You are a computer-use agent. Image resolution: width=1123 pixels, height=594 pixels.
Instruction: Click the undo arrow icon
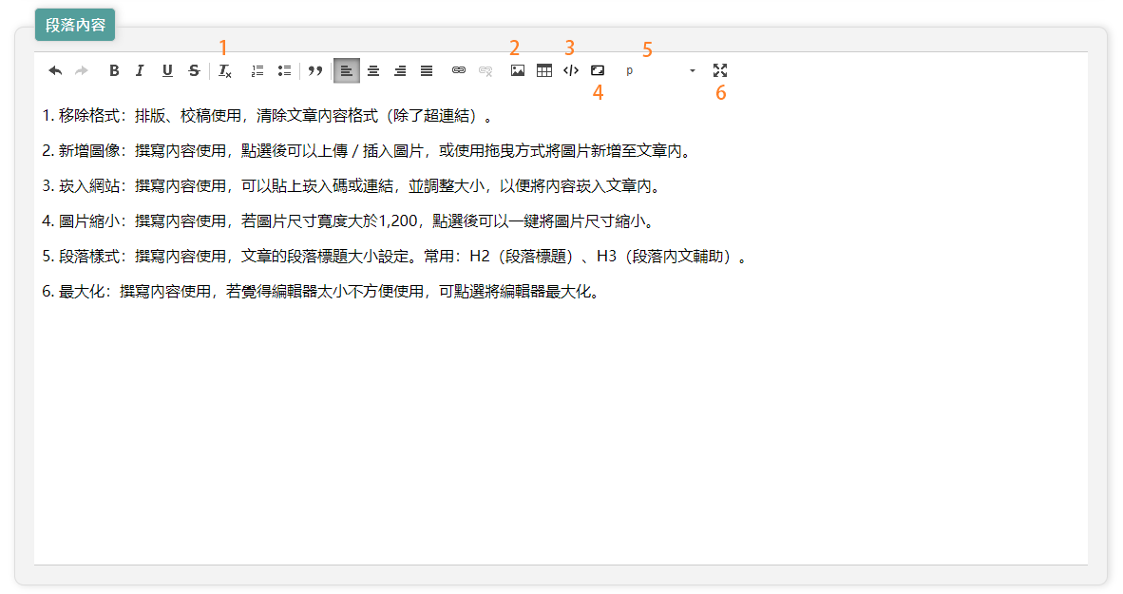55,70
